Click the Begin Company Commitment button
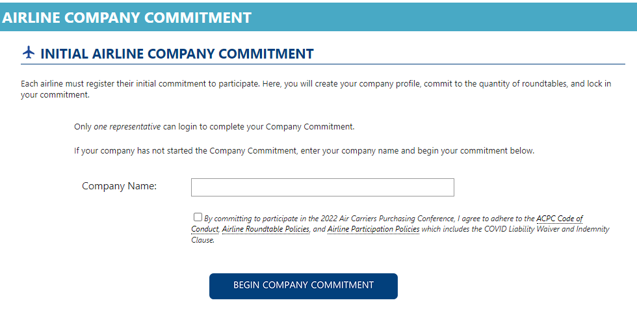 [304, 286]
